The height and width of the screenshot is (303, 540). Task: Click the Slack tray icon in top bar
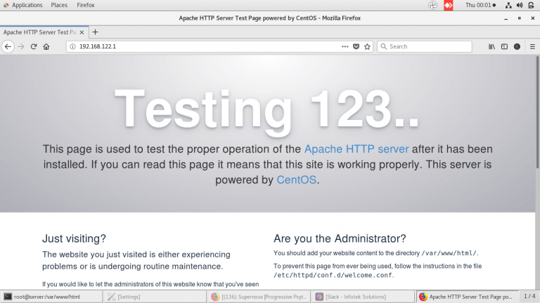[x=433, y=5]
